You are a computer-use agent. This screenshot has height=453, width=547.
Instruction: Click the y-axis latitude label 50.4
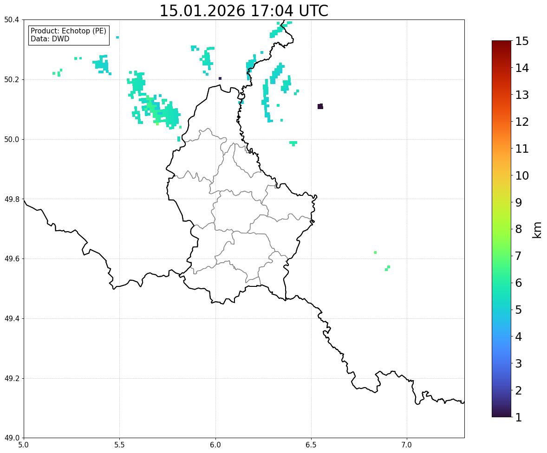12,20
